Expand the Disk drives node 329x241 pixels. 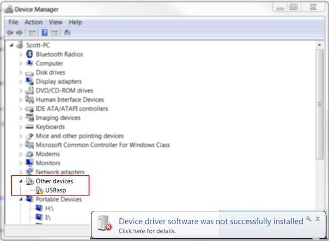(x=21, y=73)
